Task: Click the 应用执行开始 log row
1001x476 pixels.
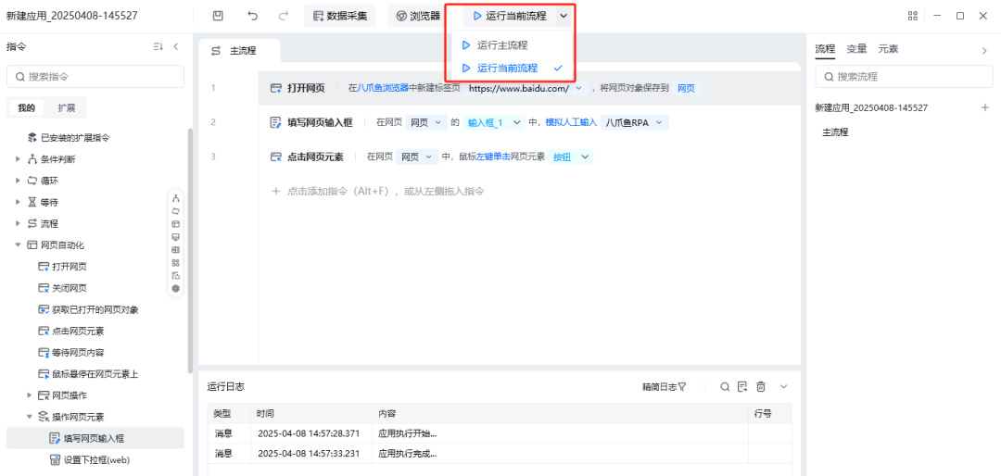Action: coord(500,433)
